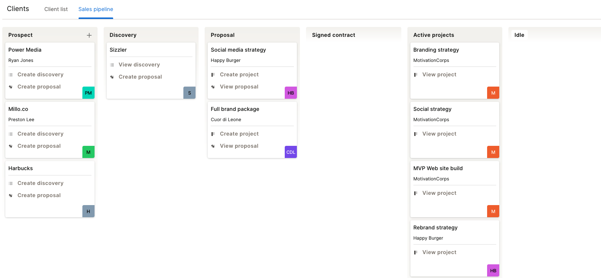The height and width of the screenshot is (278, 601).
Task: Select the Sales pipeline tab
Action: point(96,9)
